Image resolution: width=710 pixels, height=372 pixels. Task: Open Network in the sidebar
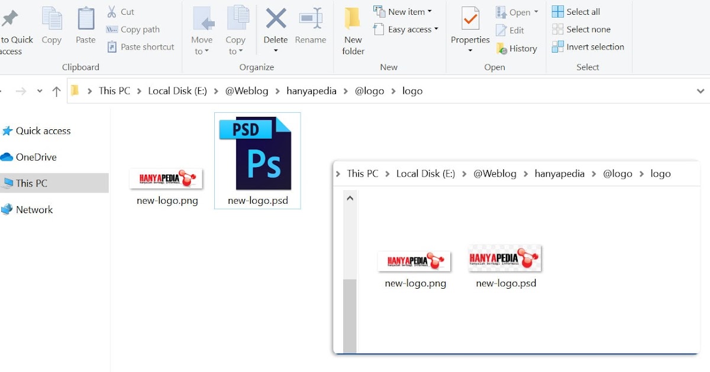click(27, 210)
